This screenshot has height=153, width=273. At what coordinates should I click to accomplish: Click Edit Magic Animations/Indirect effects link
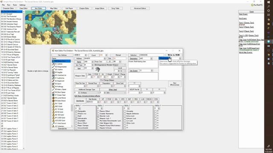coord(87,96)
